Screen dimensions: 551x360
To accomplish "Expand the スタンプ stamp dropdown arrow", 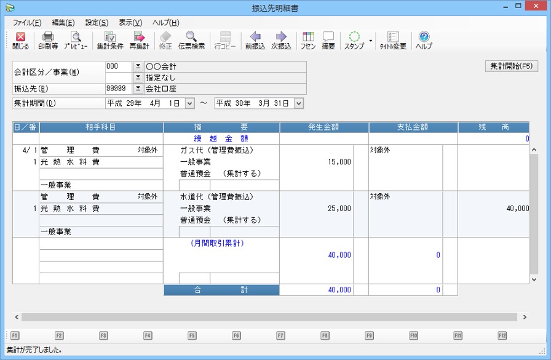I will coord(370,41).
